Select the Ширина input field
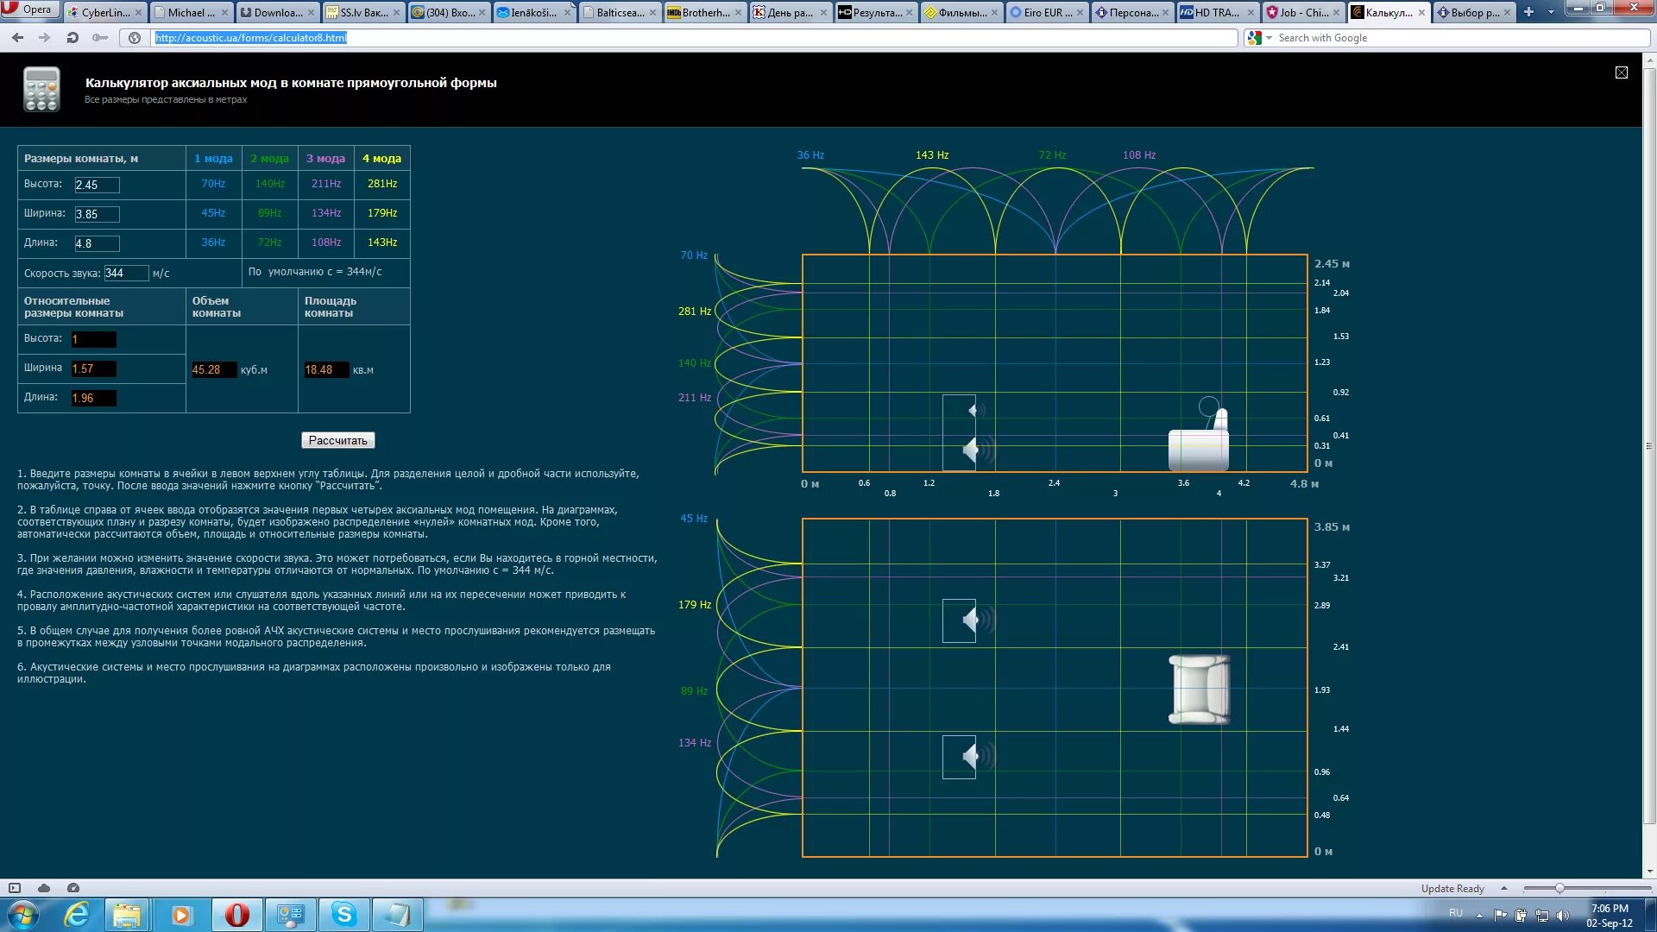The width and height of the screenshot is (1657, 932). 97,213
